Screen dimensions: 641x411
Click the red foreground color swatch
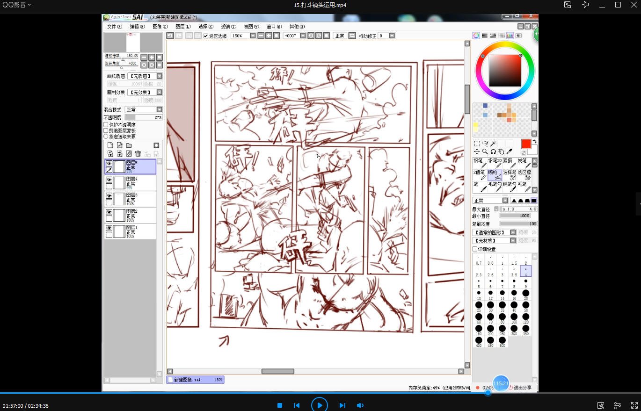coord(526,144)
